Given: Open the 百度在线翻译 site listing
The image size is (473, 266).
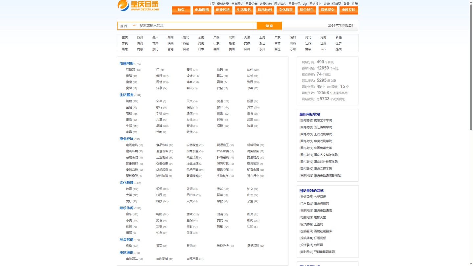Looking at the screenshot, I should point(323,231).
